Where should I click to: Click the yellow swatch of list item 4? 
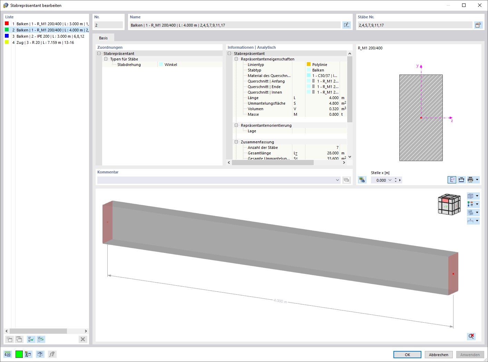7,42
